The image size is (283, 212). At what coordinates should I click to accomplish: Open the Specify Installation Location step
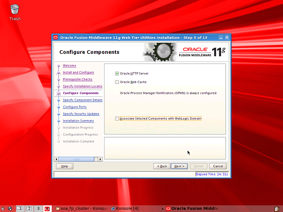(x=83, y=86)
